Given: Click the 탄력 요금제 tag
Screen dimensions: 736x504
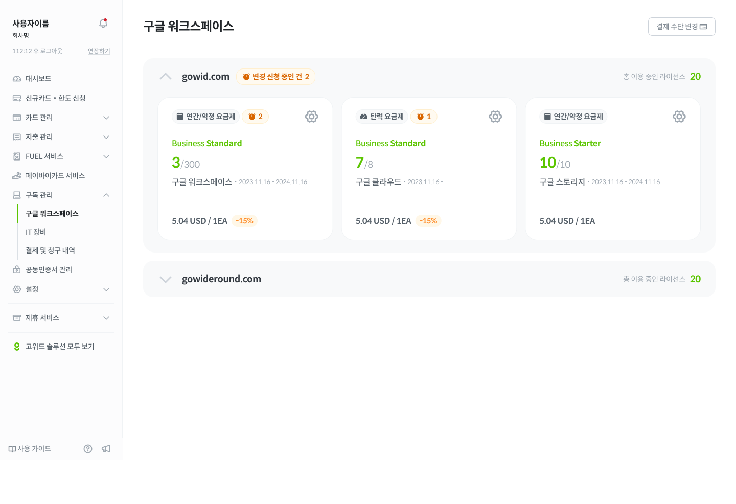Looking at the screenshot, I should (382, 117).
